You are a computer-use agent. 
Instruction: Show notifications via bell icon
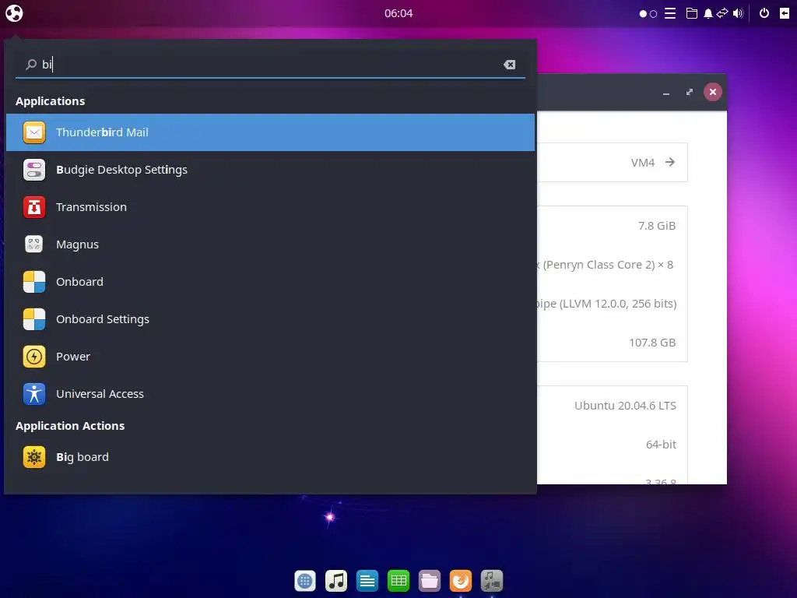pyautogui.click(x=708, y=14)
